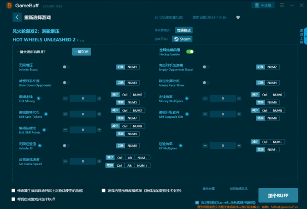Enable Empty Opponents Boost toggle
Viewport: 307px width, 209px height.
[206, 67]
